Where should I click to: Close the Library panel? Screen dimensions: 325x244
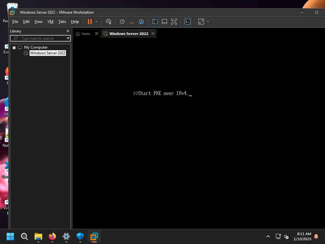point(68,31)
